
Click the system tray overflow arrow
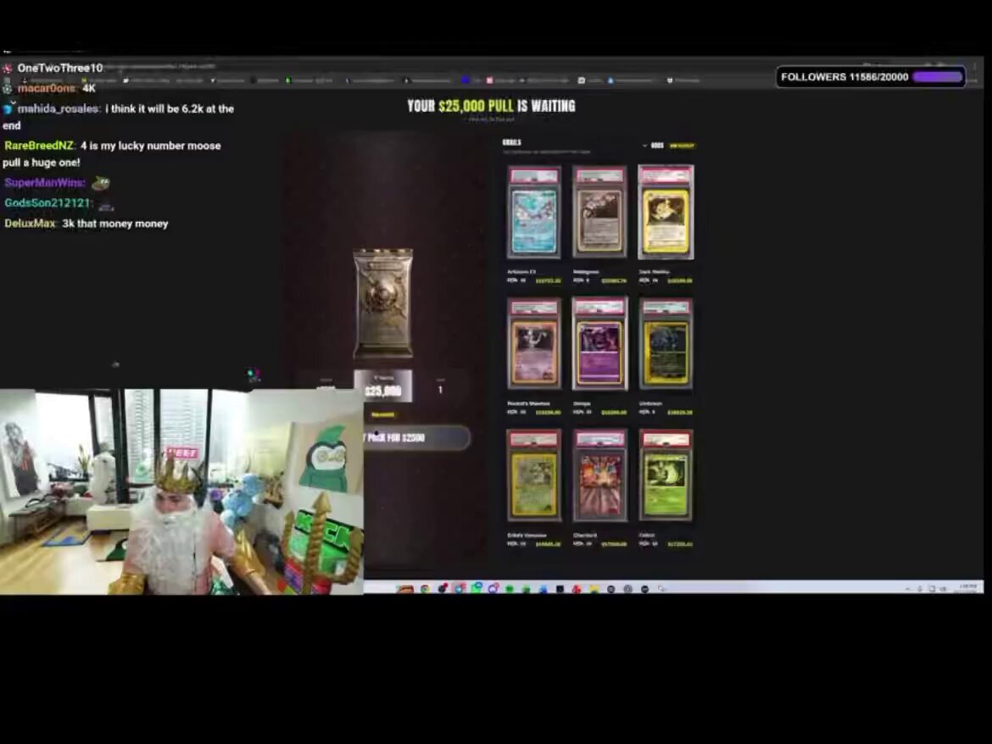(x=907, y=588)
